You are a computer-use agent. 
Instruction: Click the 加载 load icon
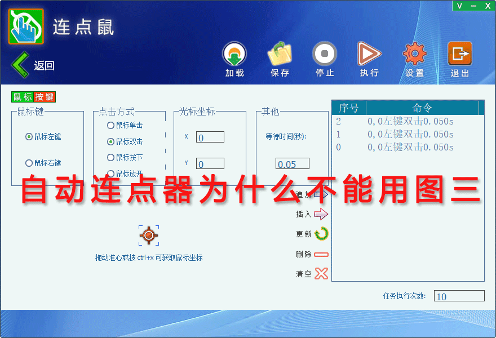[x=234, y=54]
